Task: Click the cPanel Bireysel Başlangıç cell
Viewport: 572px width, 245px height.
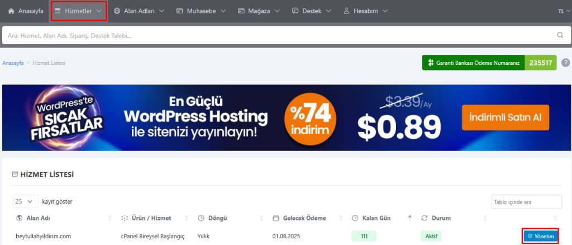Action: (x=152, y=236)
